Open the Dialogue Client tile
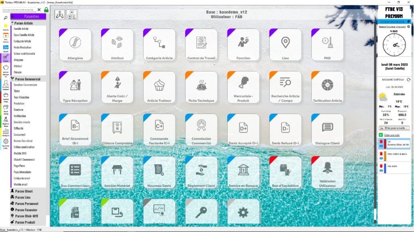Image resolution: width=414 pixels, height=232 pixels. [x=327, y=130]
